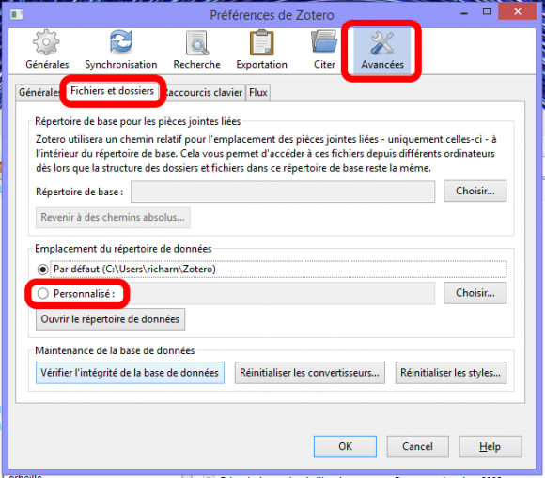
Task: Select the Par défaut data directory option
Action: tap(42, 270)
